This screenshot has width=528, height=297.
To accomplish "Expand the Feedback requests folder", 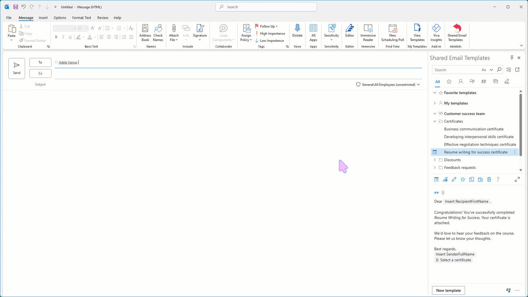I will point(435,168).
